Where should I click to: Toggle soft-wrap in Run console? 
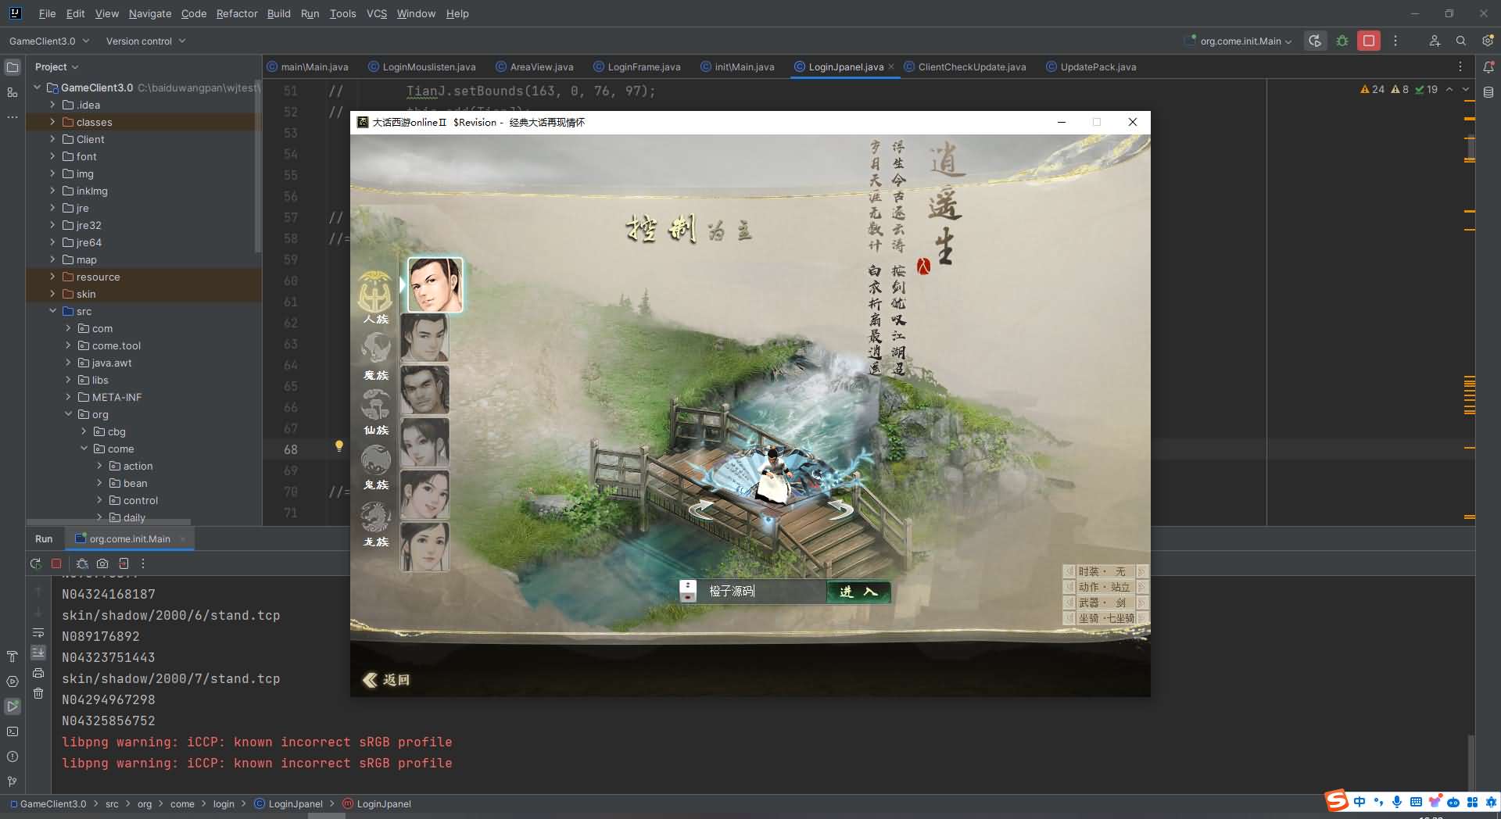point(38,632)
